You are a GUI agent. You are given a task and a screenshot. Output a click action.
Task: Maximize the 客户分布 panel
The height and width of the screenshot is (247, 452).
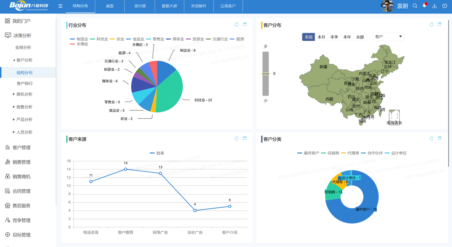coord(440,25)
